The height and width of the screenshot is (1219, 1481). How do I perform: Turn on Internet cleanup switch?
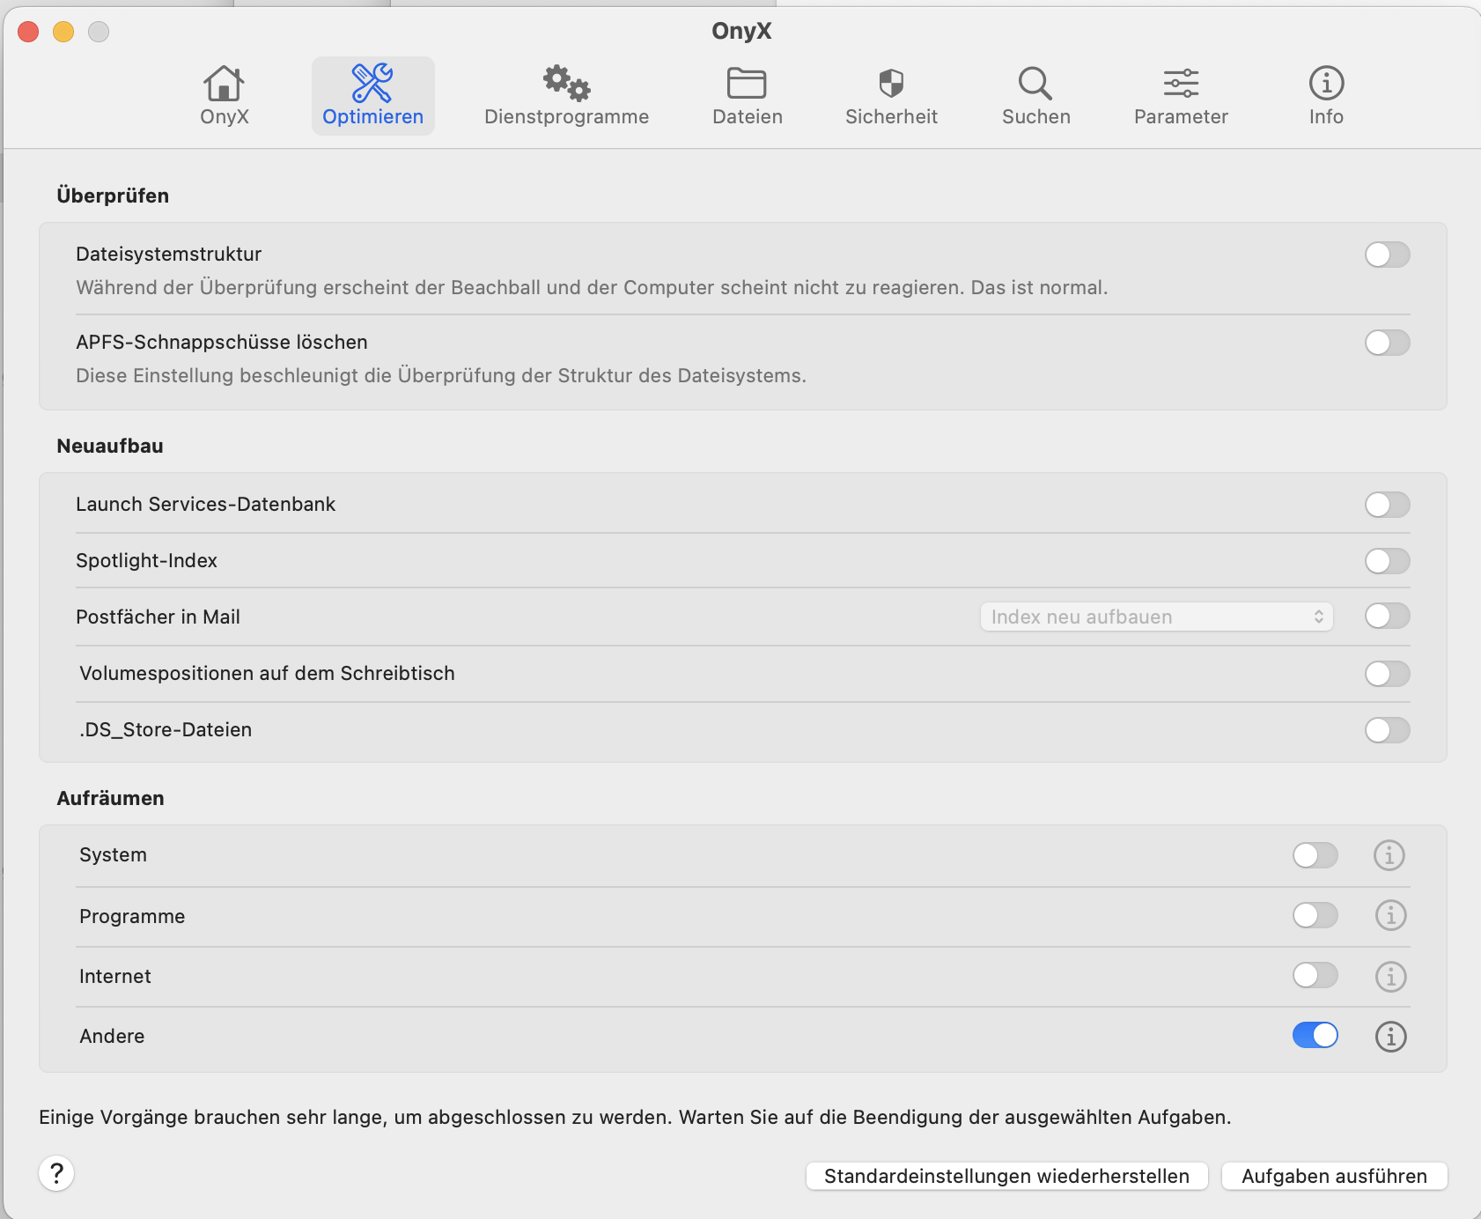(1315, 975)
